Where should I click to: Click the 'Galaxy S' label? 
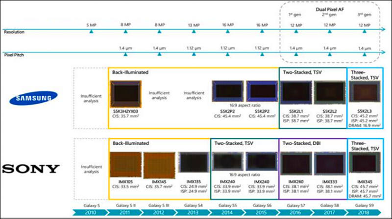92,205
